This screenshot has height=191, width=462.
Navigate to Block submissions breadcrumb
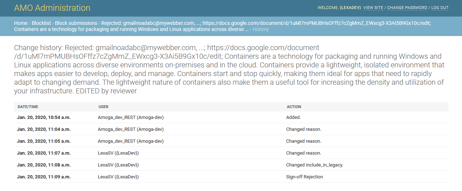click(76, 23)
